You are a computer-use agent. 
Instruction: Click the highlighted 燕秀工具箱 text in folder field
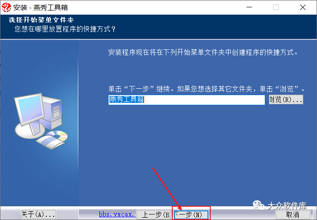coord(126,100)
